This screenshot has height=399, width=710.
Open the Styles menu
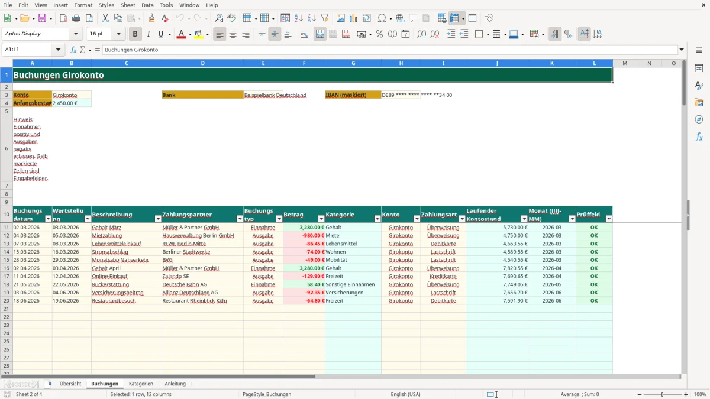[106, 5]
